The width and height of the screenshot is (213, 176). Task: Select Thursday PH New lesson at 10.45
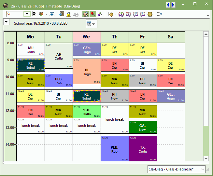115,96
